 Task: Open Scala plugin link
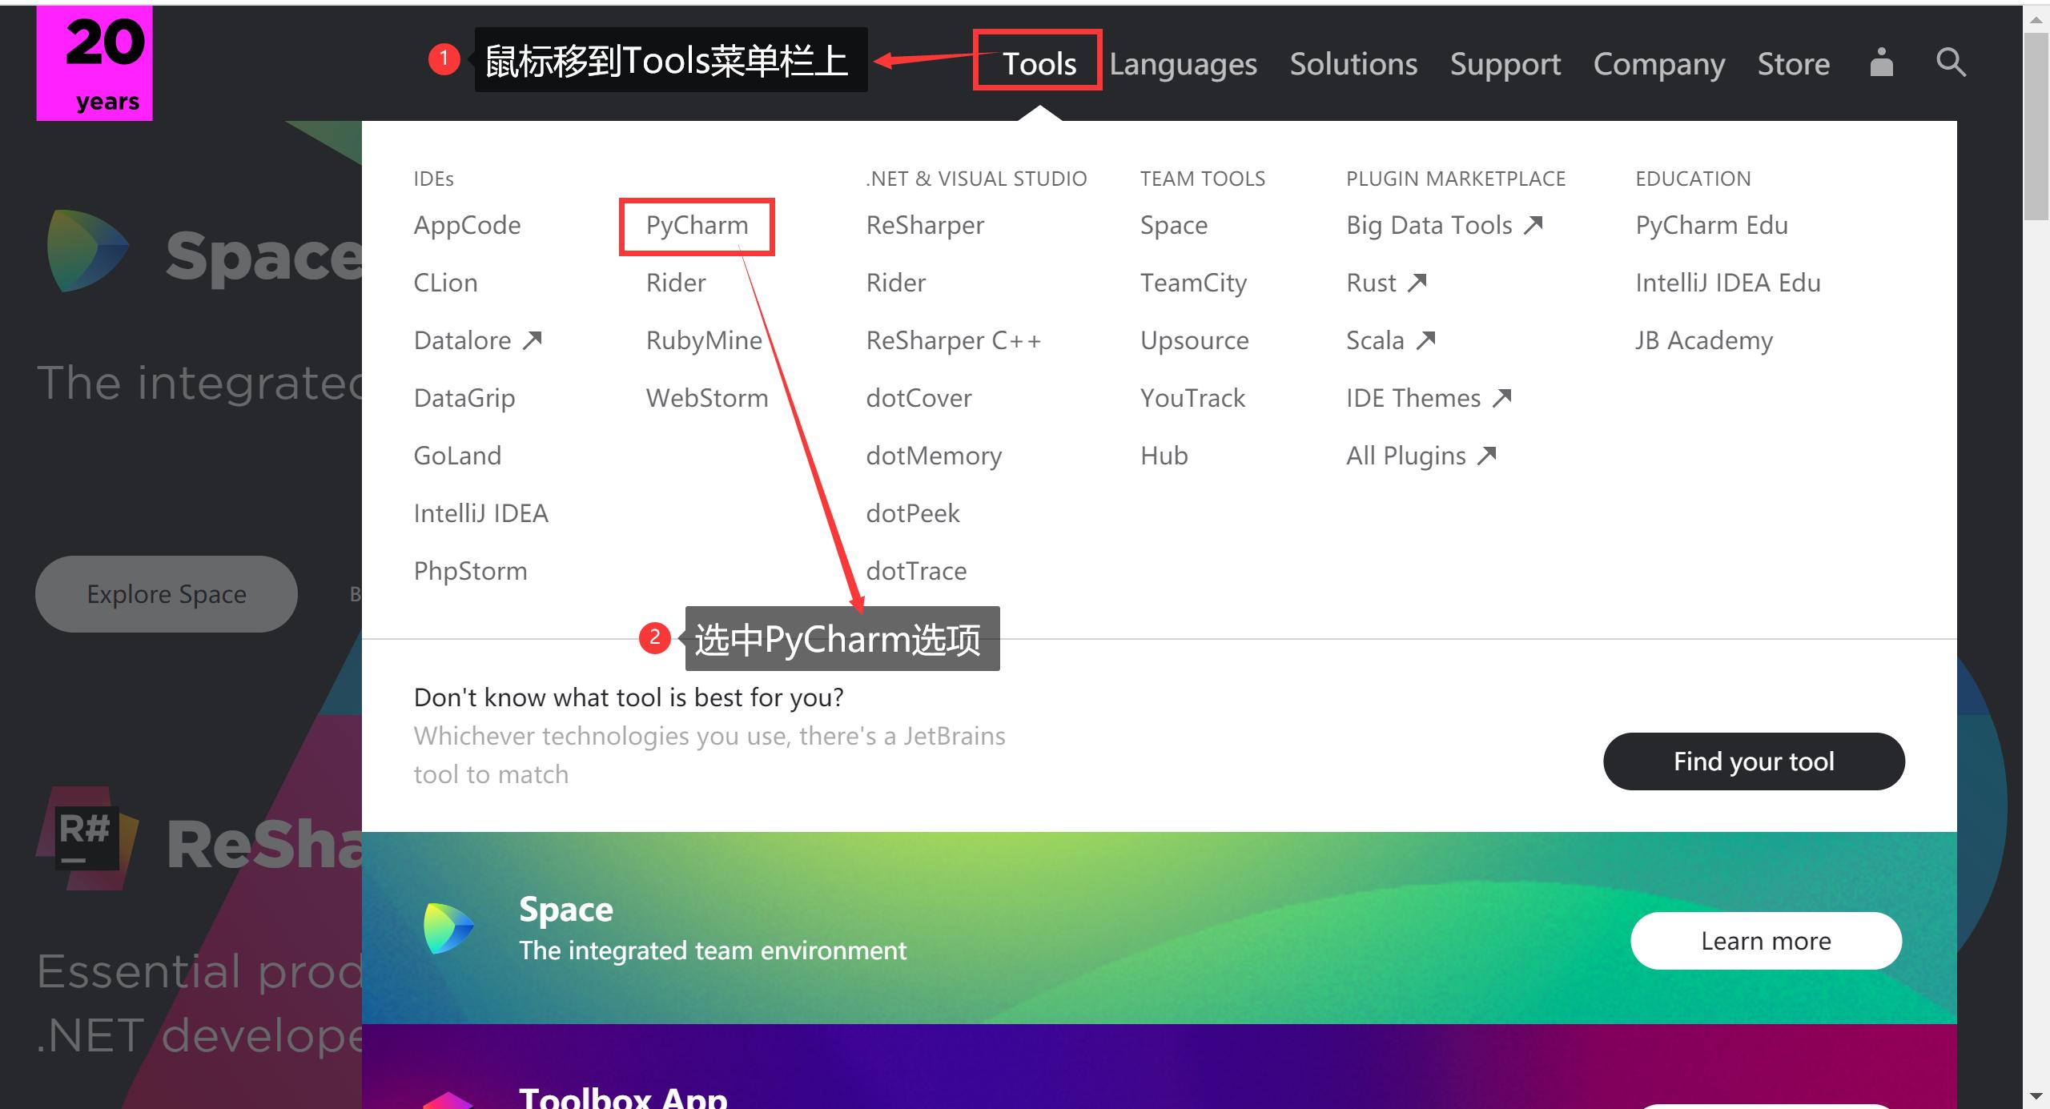[1390, 340]
